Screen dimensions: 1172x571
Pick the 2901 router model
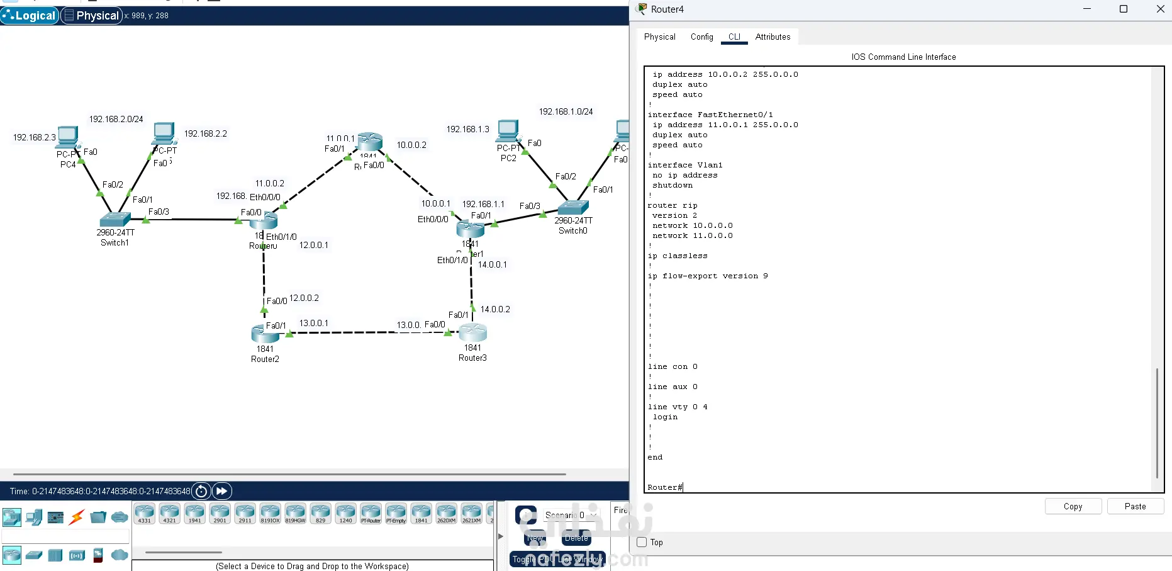pyautogui.click(x=220, y=513)
